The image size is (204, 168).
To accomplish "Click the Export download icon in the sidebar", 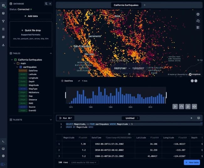I will [x=3, y=45].
